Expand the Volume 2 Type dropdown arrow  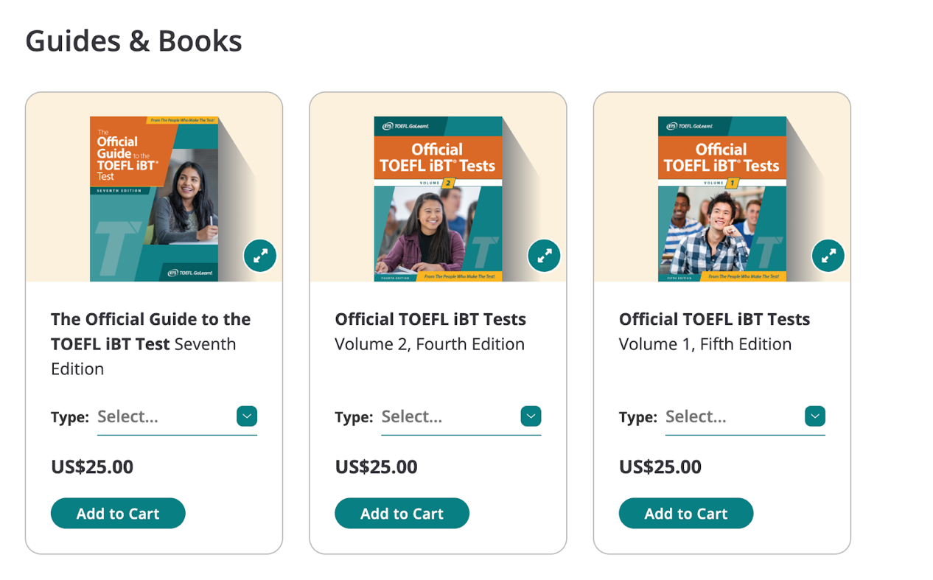point(531,416)
